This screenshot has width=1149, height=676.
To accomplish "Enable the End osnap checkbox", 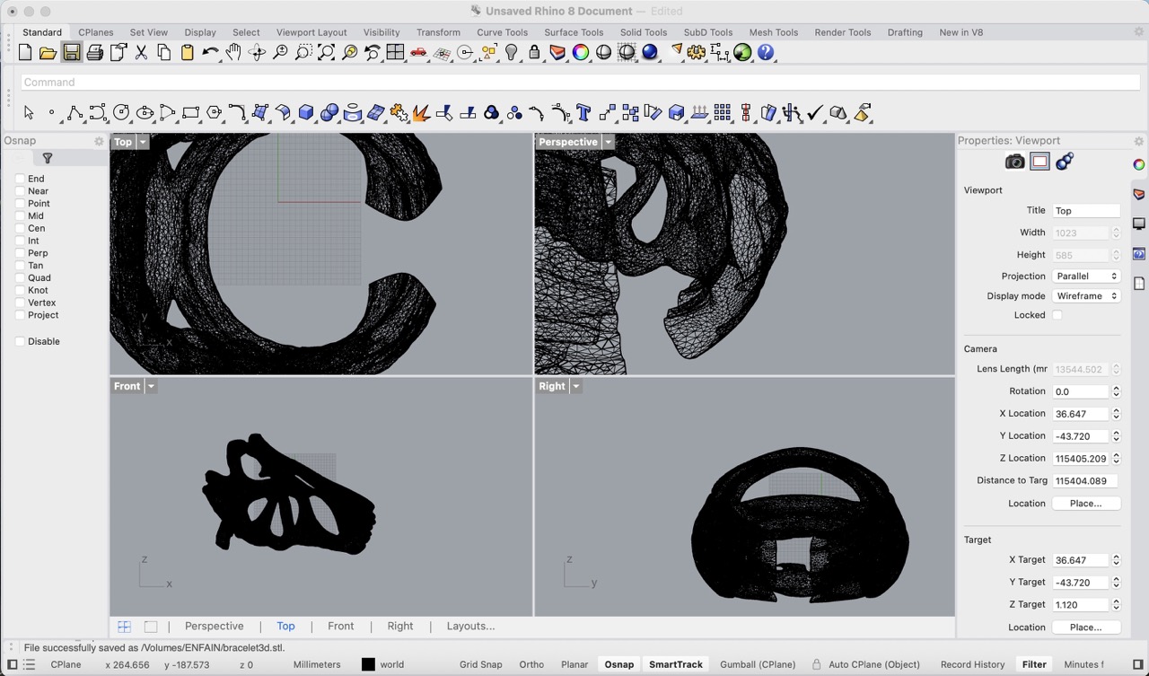I will tap(20, 179).
